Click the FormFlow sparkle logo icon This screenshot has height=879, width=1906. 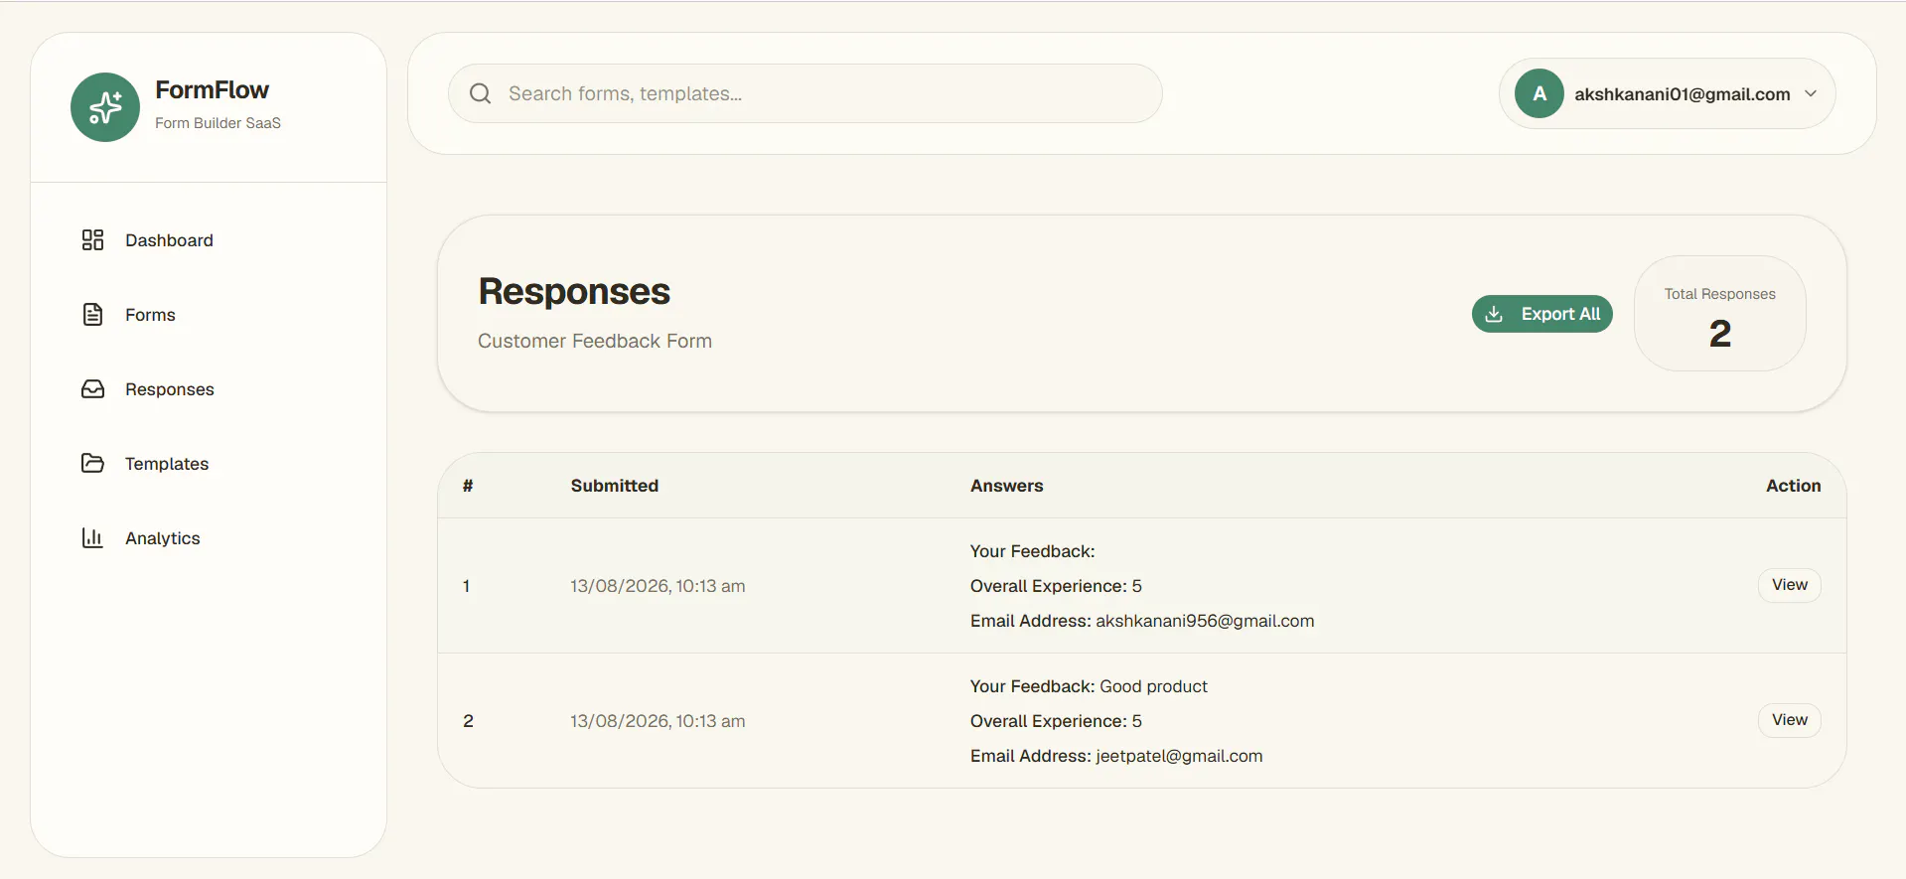click(105, 107)
